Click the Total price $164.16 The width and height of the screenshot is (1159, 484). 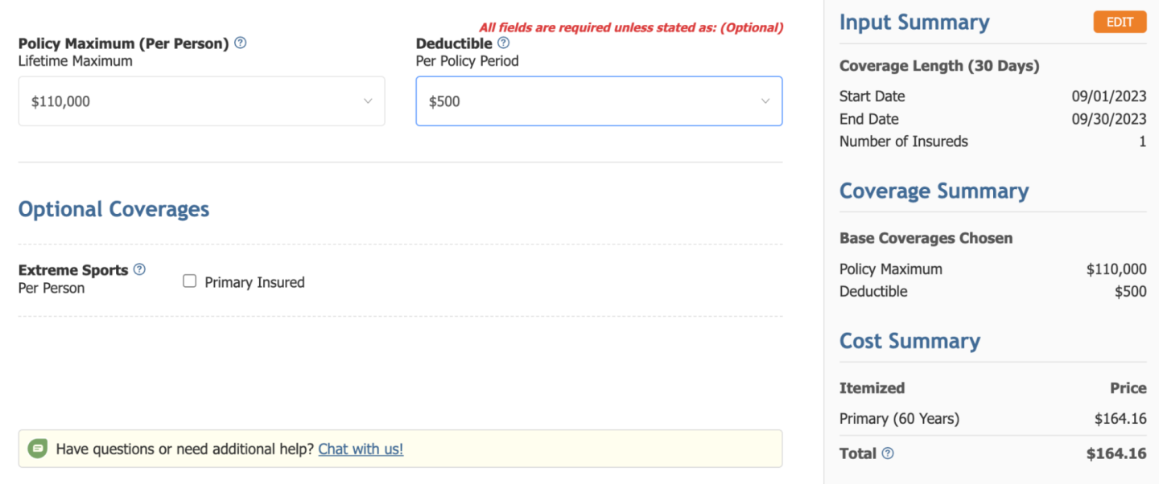[1116, 453]
